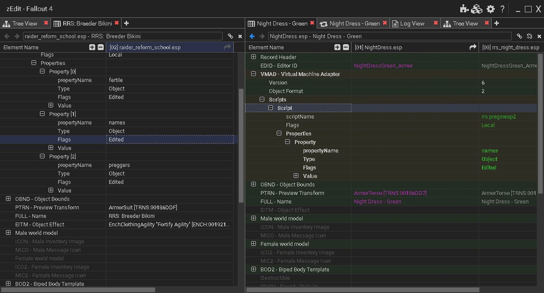Expand Female world model in right pane
This screenshot has height=293, width=544.
point(253,244)
